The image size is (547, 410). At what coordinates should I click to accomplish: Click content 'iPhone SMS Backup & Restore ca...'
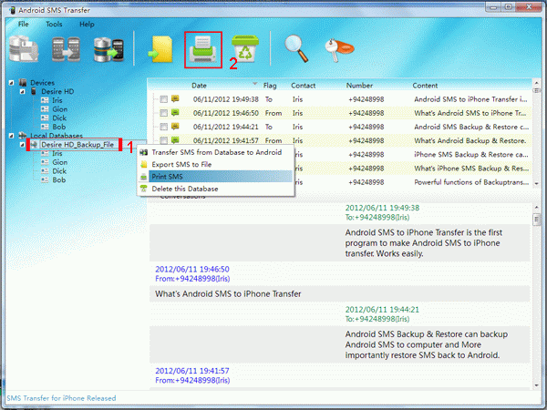tap(471, 155)
